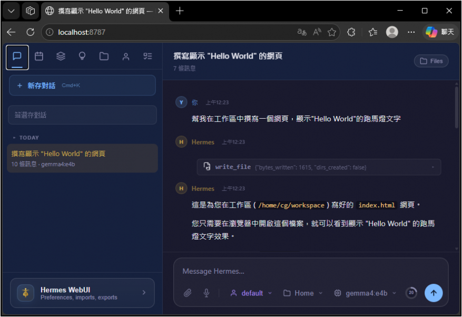This screenshot has height=317, width=462.
Task: Click the context usage ring indicator showing 20
Action: [411, 293]
